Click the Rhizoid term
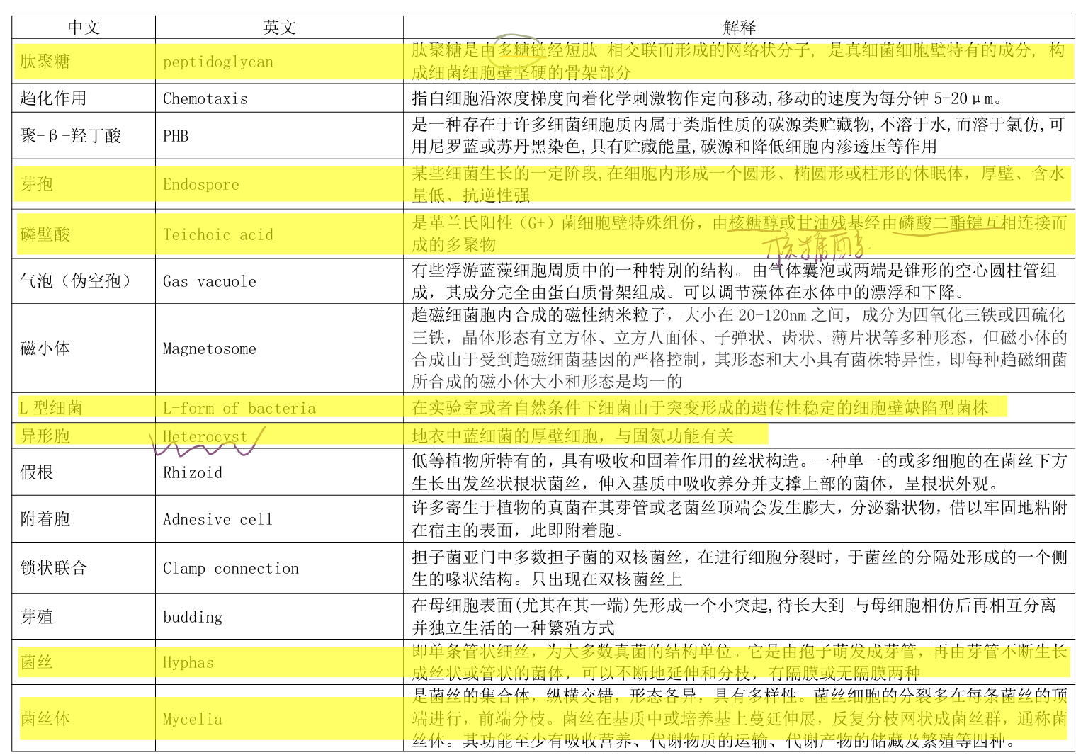The height and width of the screenshot is (755, 1076). coord(192,473)
